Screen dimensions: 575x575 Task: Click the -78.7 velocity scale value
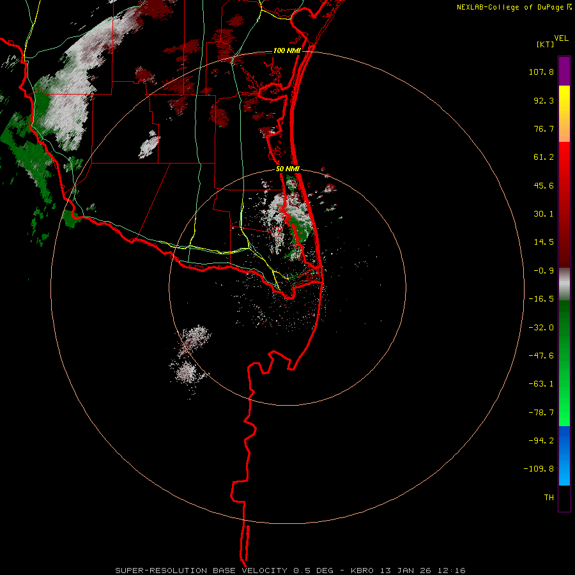541,413
